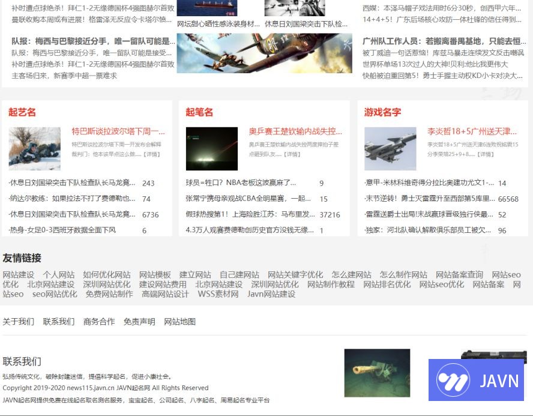The width and height of the screenshot is (533, 416).
Task: Open 商务合作 in footer navigation
Action: click(99, 322)
